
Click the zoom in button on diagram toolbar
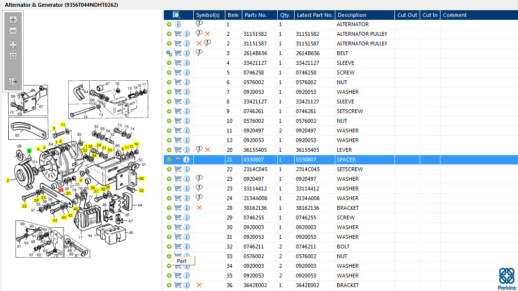click(13, 20)
